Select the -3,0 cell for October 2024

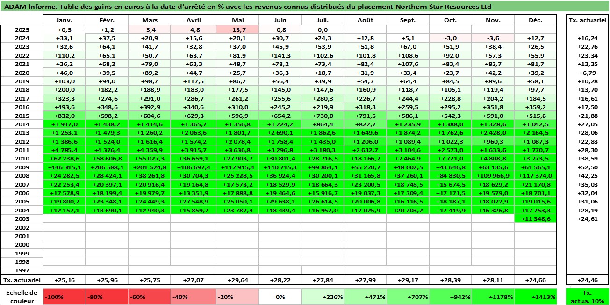[x=450, y=38]
